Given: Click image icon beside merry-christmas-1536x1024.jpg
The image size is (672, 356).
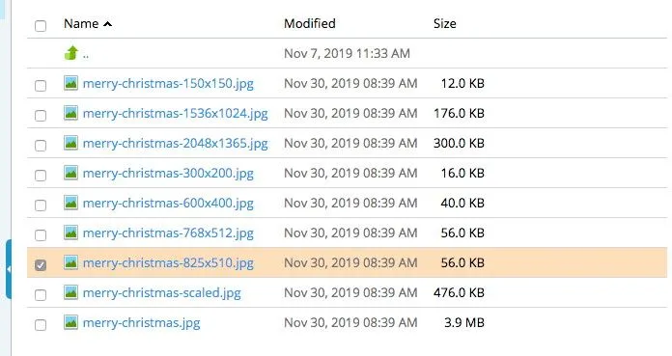Looking at the screenshot, I should [x=70, y=113].
